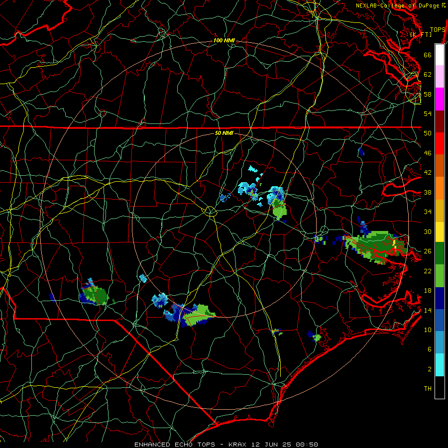The height and width of the screenshot is (448, 448).
Task: Select the legend value "66"
Action: 428,55
